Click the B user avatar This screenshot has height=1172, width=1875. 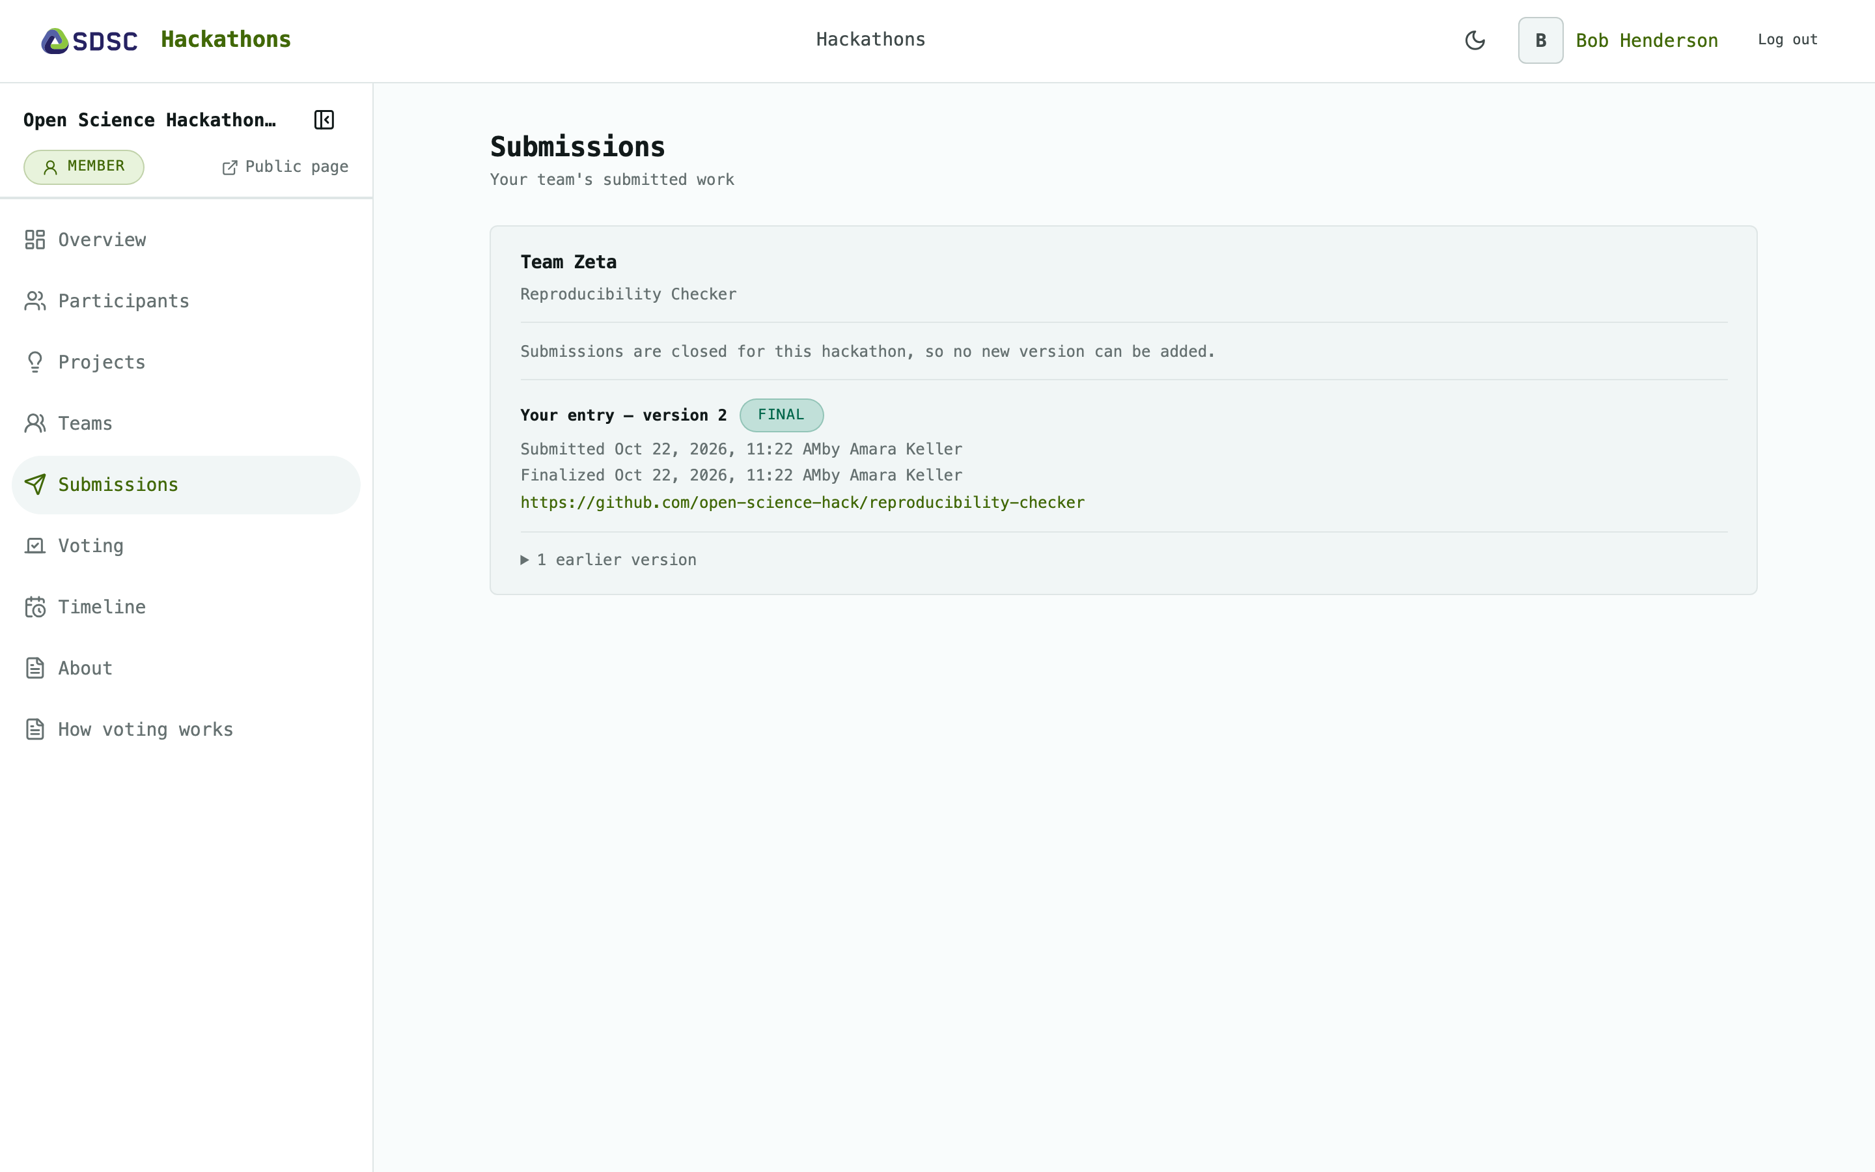point(1540,40)
